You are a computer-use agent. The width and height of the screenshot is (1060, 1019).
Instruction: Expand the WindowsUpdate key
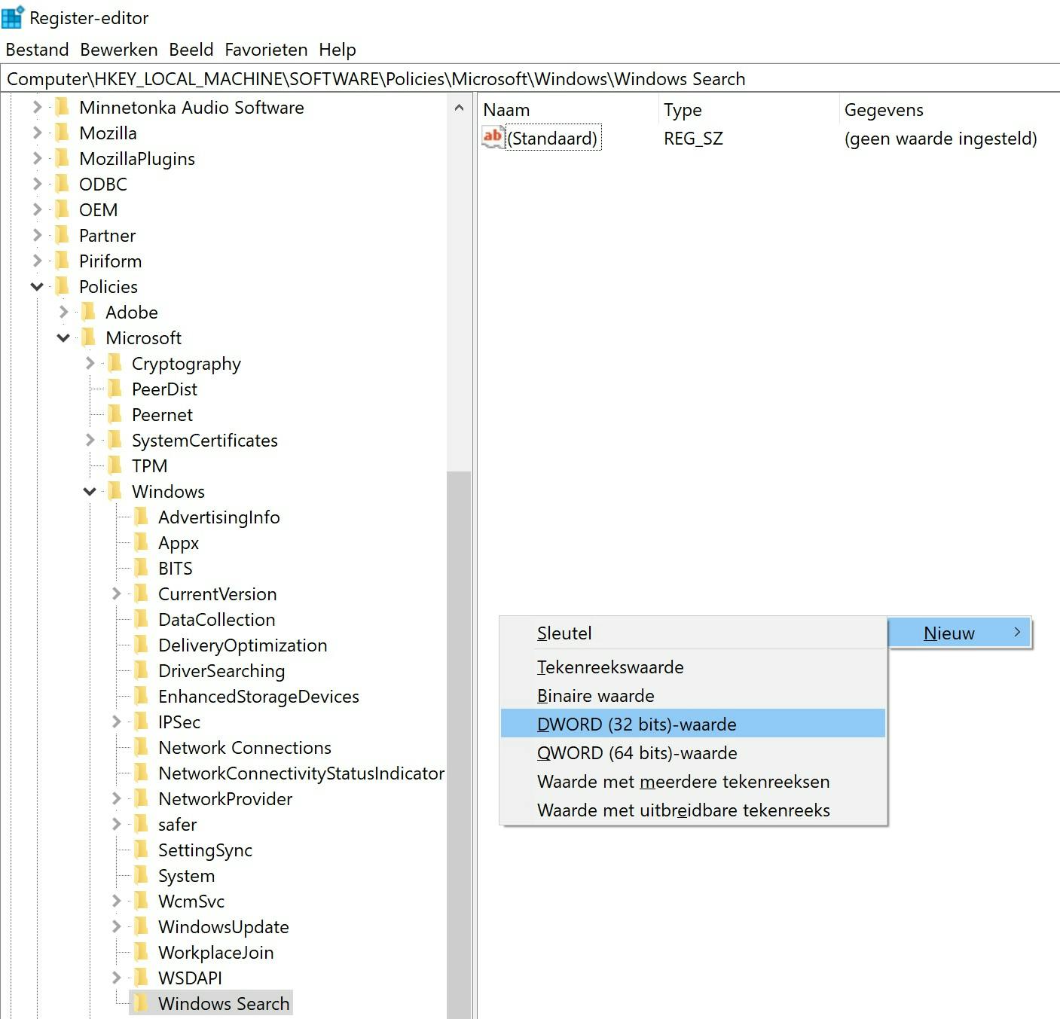(x=116, y=926)
